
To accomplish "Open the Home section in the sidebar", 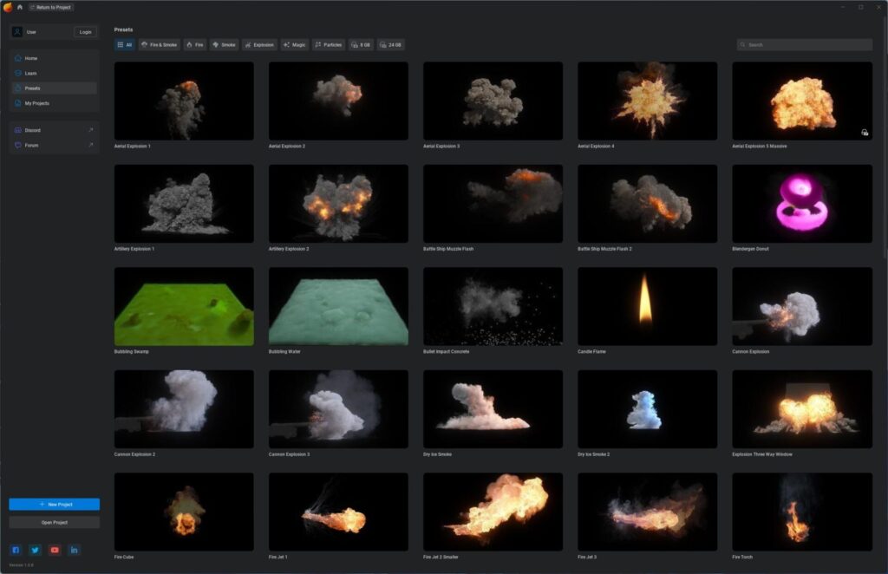I will pos(18,58).
